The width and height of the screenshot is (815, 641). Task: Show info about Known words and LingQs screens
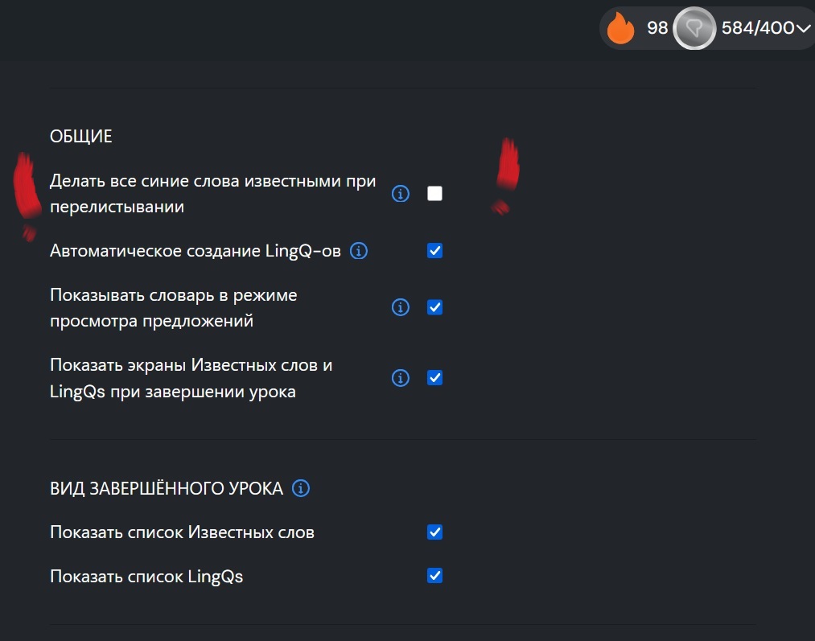tap(400, 378)
